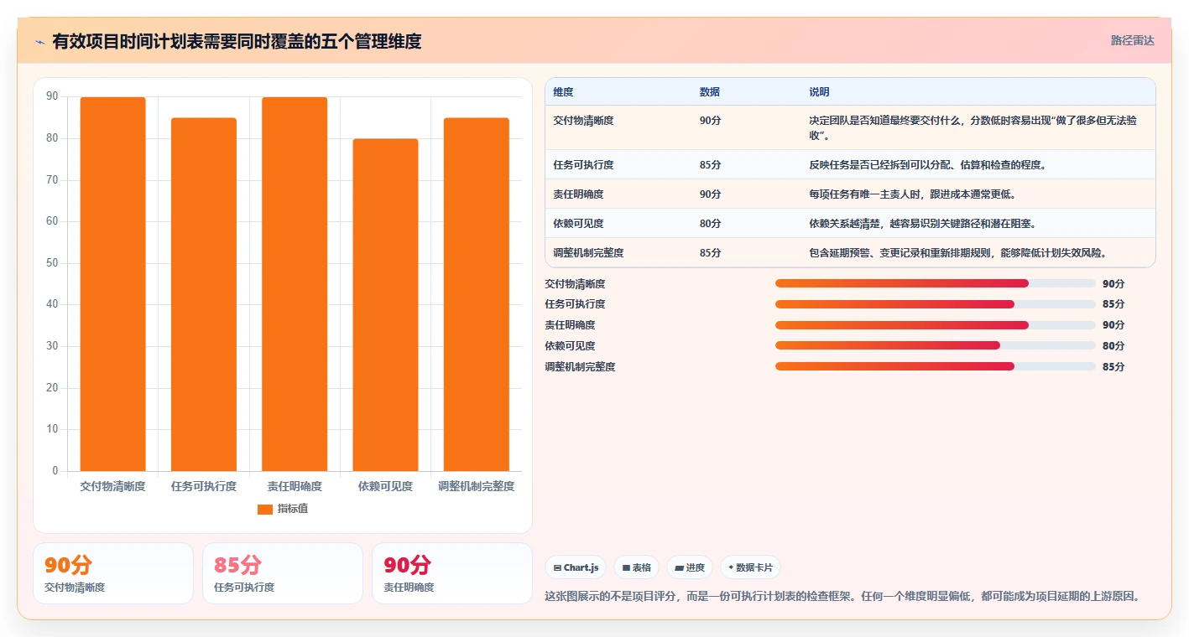Click the 维度 column header
Screen dimensions: 1189x637
click(x=564, y=91)
